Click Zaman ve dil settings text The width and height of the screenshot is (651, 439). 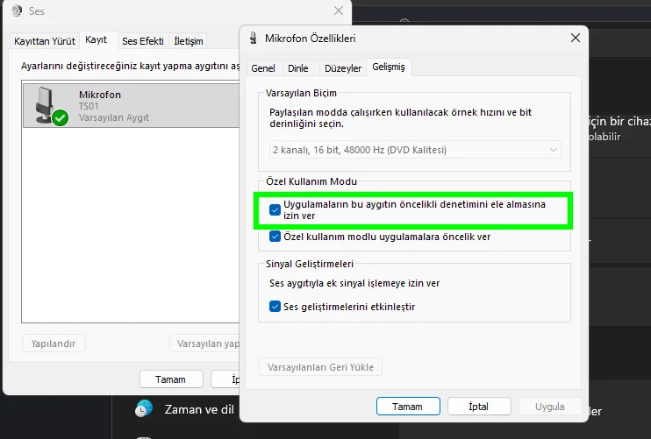(199, 409)
